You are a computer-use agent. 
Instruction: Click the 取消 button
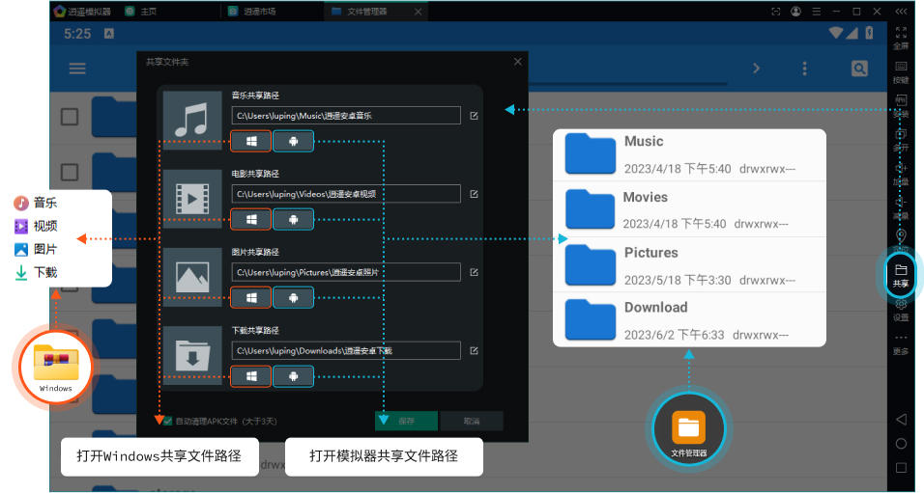tap(472, 421)
